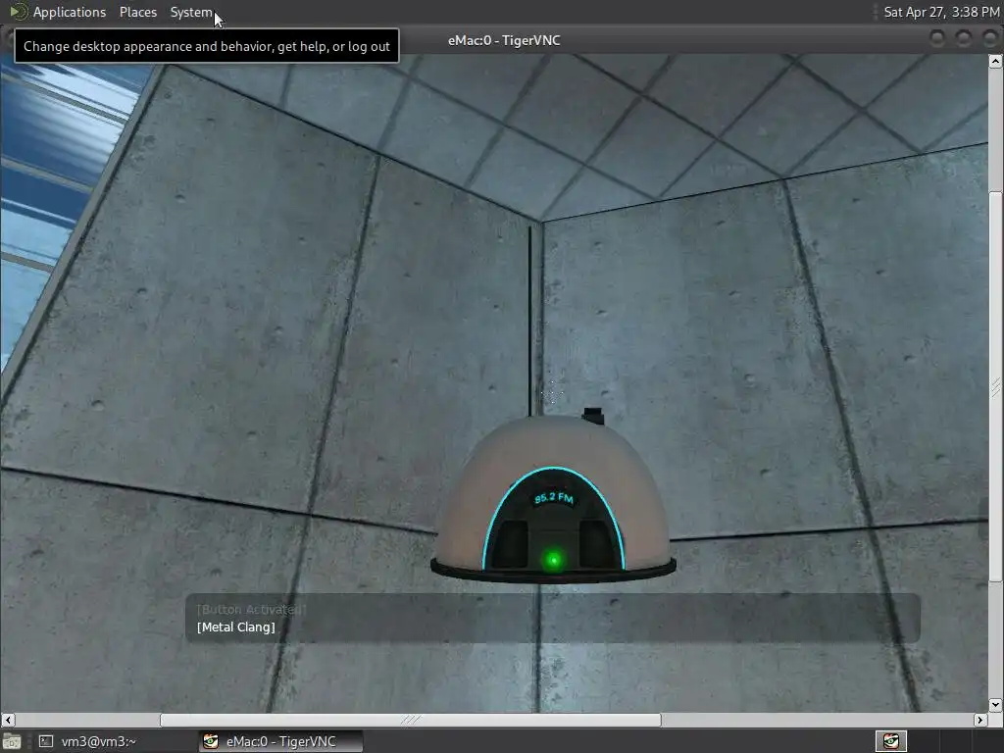1004x753 pixels.
Task: Click the horizontal scrollbar thumb
Action: point(411,720)
